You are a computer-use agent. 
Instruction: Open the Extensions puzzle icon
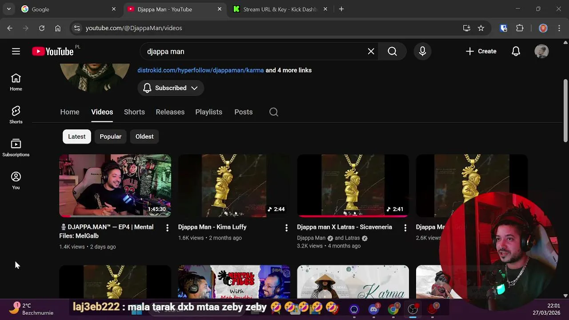click(520, 28)
